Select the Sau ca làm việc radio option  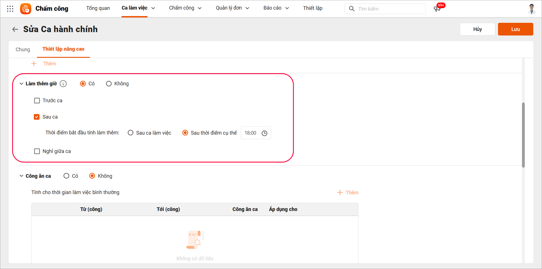pyautogui.click(x=131, y=133)
